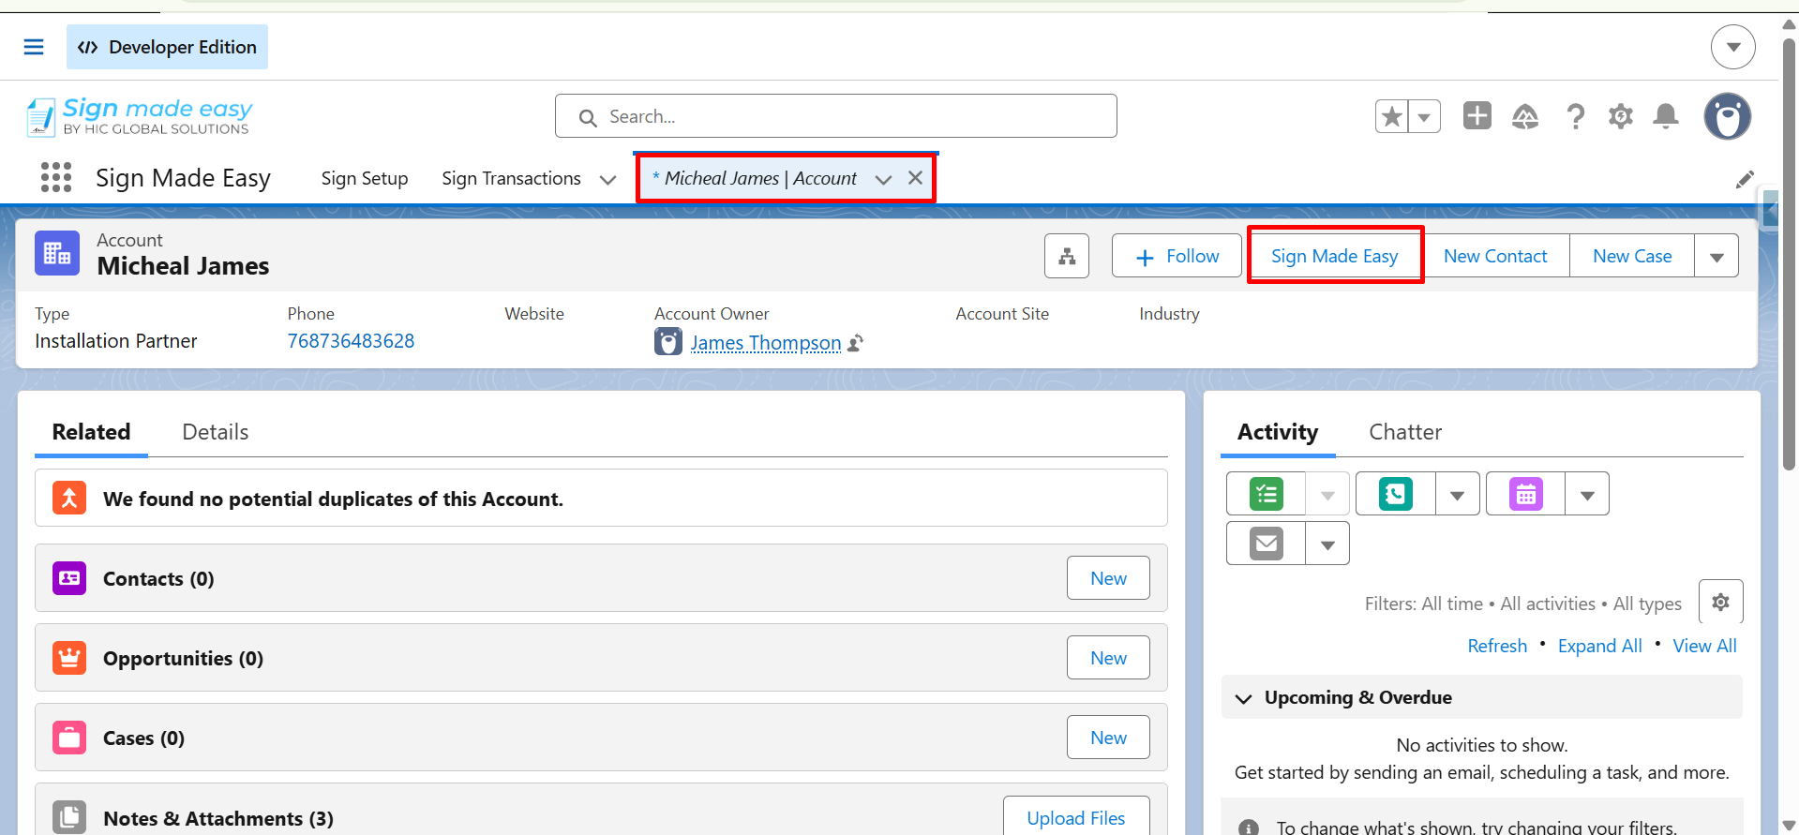This screenshot has height=835, width=1799.
Task: Open the Micheal James tab chevron menu
Action: pos(883,179)
